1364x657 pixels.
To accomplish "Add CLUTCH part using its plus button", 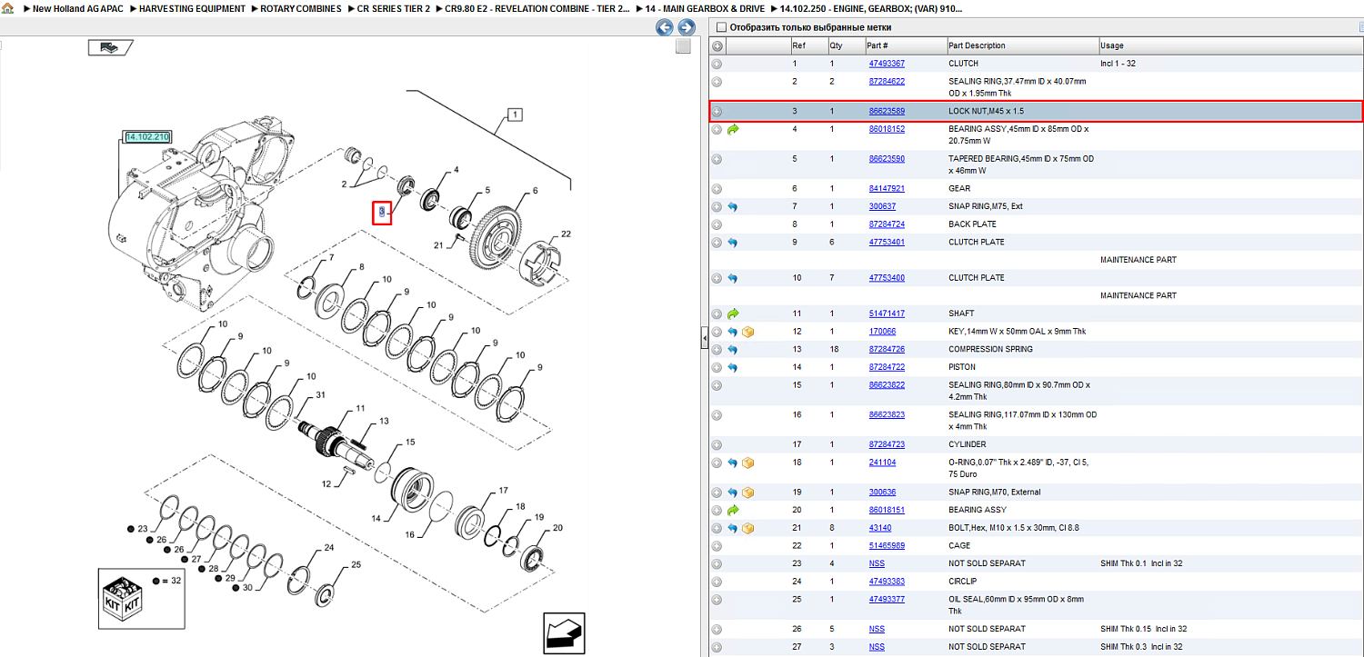I will (x=717, y=64).
